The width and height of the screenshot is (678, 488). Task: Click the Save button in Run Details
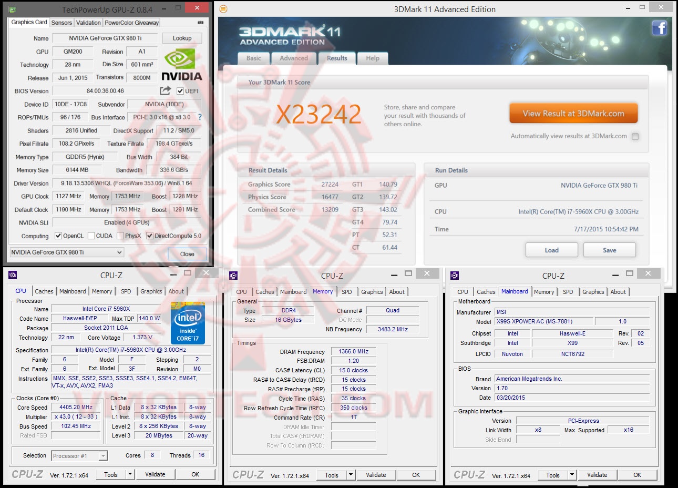pyautogui.click(x=610, y=250)
